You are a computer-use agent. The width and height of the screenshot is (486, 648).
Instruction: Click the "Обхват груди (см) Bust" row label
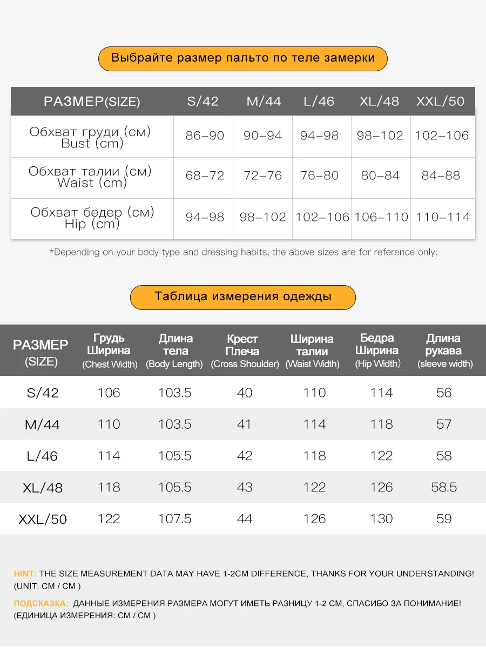point(90,137)
